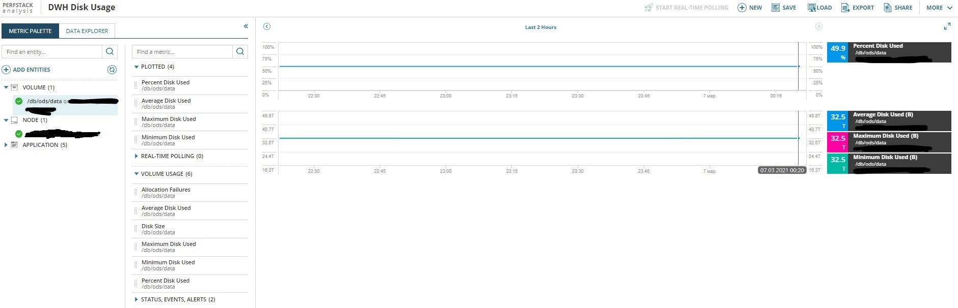Select plotted Average Disk Used metric

[x=190, y=104]
